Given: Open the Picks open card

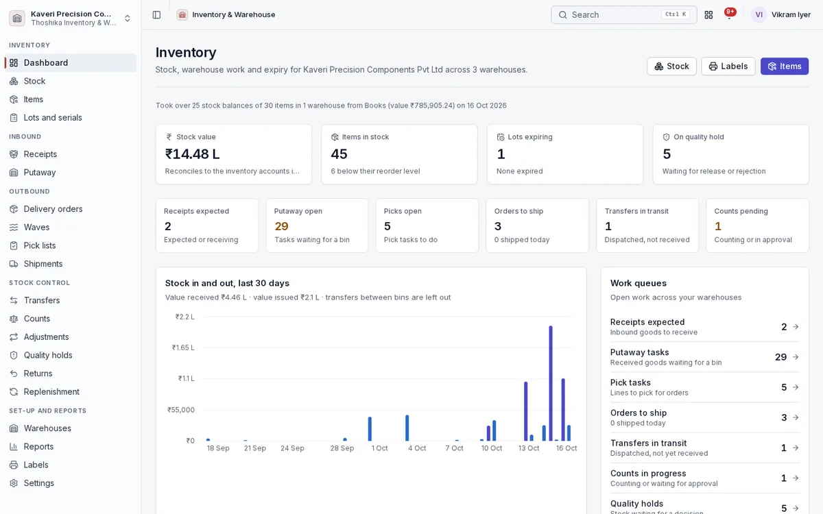Looking at the screenshot, I should pyautogui.click(x=427, y=225).
